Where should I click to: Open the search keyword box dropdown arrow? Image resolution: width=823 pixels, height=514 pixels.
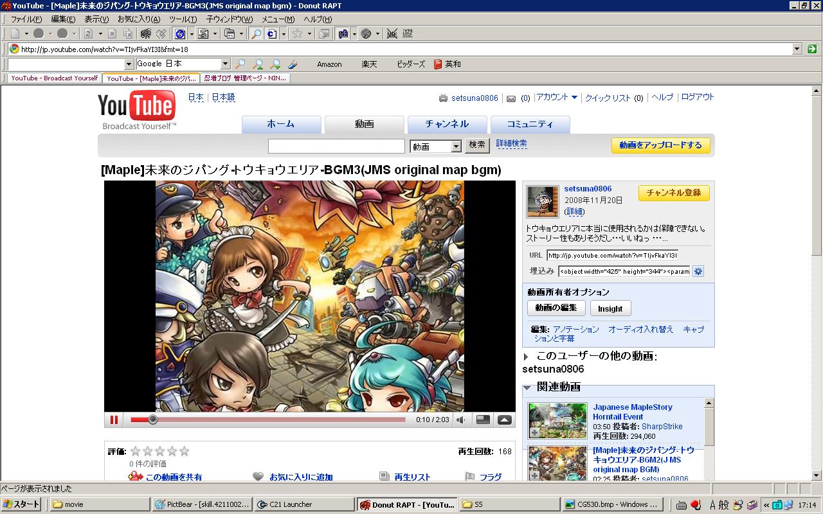tap(129, 64)
